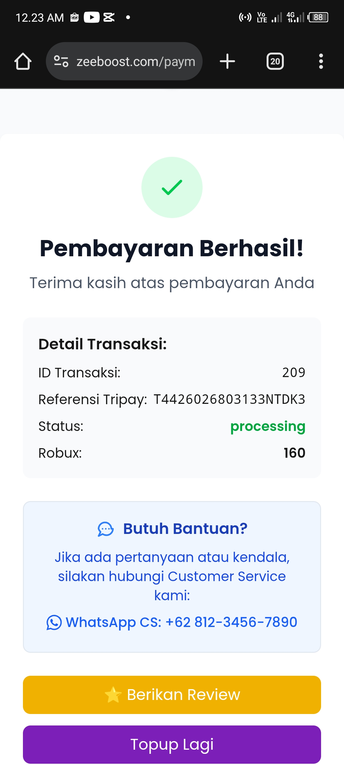The width and height of the screenshot is (344, 765).
Task: Open the browser three-dot menu
Action: click(321, 61)
